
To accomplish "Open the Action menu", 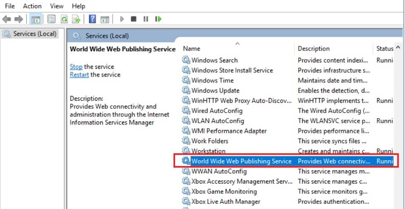I will point(32,6).
